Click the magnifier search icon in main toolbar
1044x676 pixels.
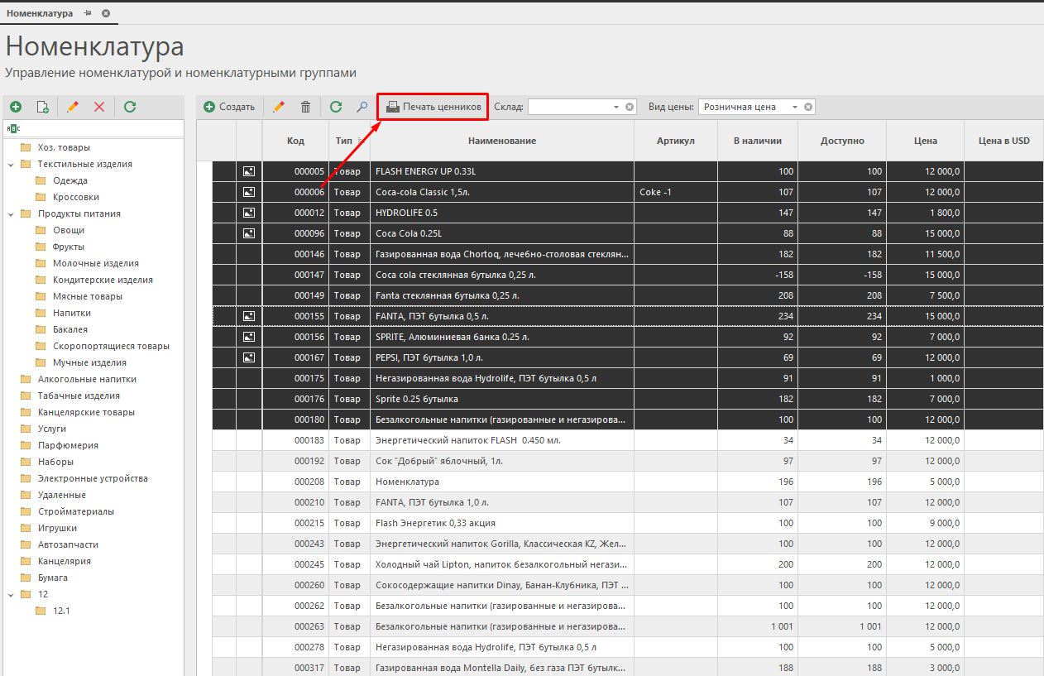(x=362, y=107)
